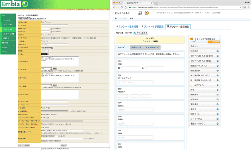The width and height of the screenshot is (251, 150).
Task: Select the アンケート項目設定 tab
Action: [x=178, y=27]
